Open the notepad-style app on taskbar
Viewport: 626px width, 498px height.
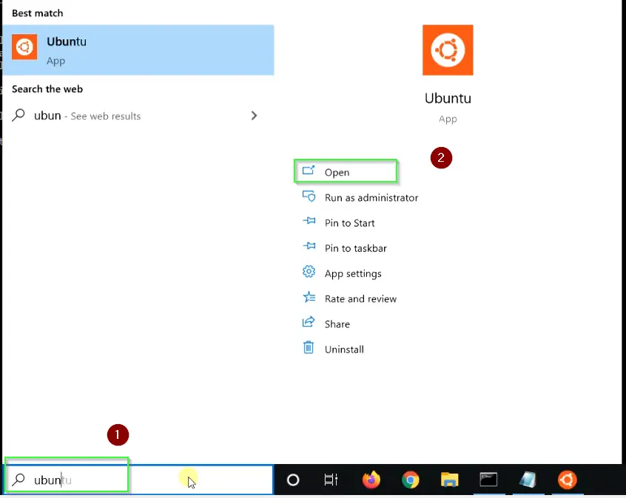click(528, 480)
